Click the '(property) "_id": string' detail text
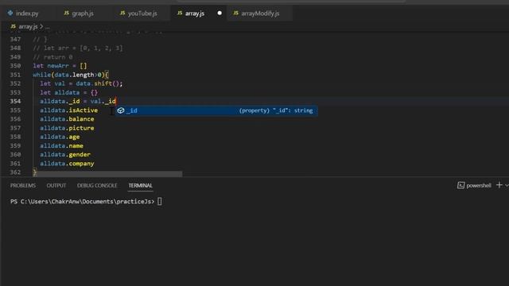 [x=276, y=110]
